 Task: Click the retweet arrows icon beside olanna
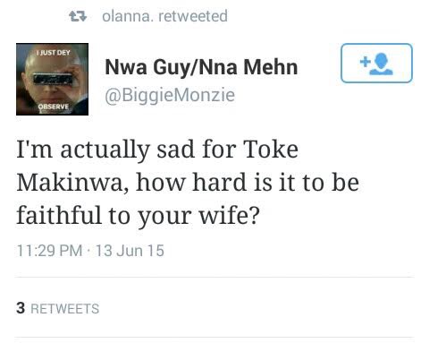click(x=78, y=16)
